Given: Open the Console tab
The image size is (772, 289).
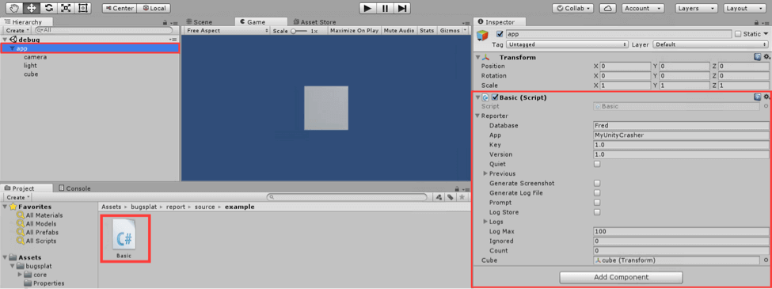Looking at the screenshot, I should point(74,188).
